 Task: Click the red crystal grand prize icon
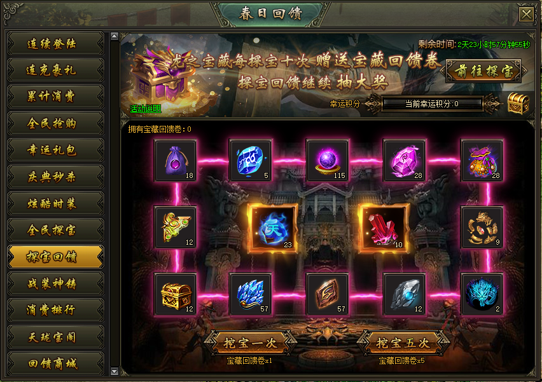coord(384,228)
